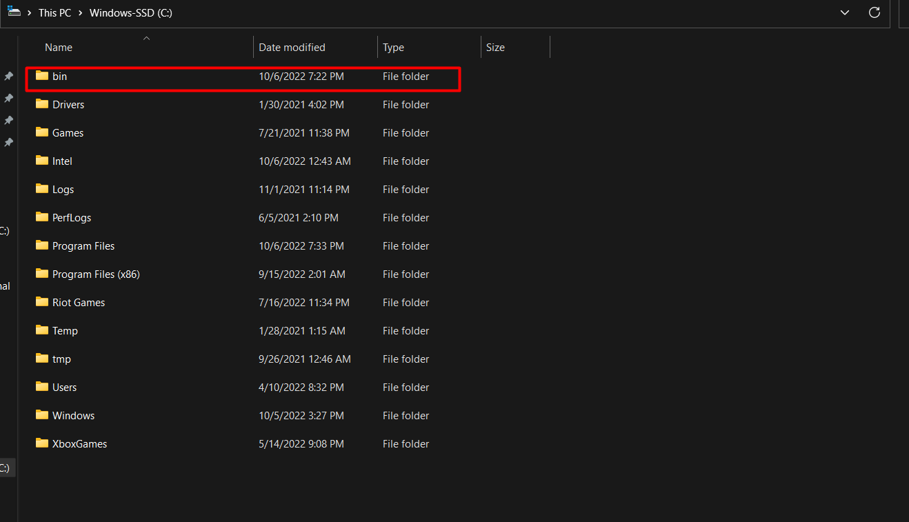Click the Riot Games folder icon
Screen dimensions: 909x522
coord(42,302)
